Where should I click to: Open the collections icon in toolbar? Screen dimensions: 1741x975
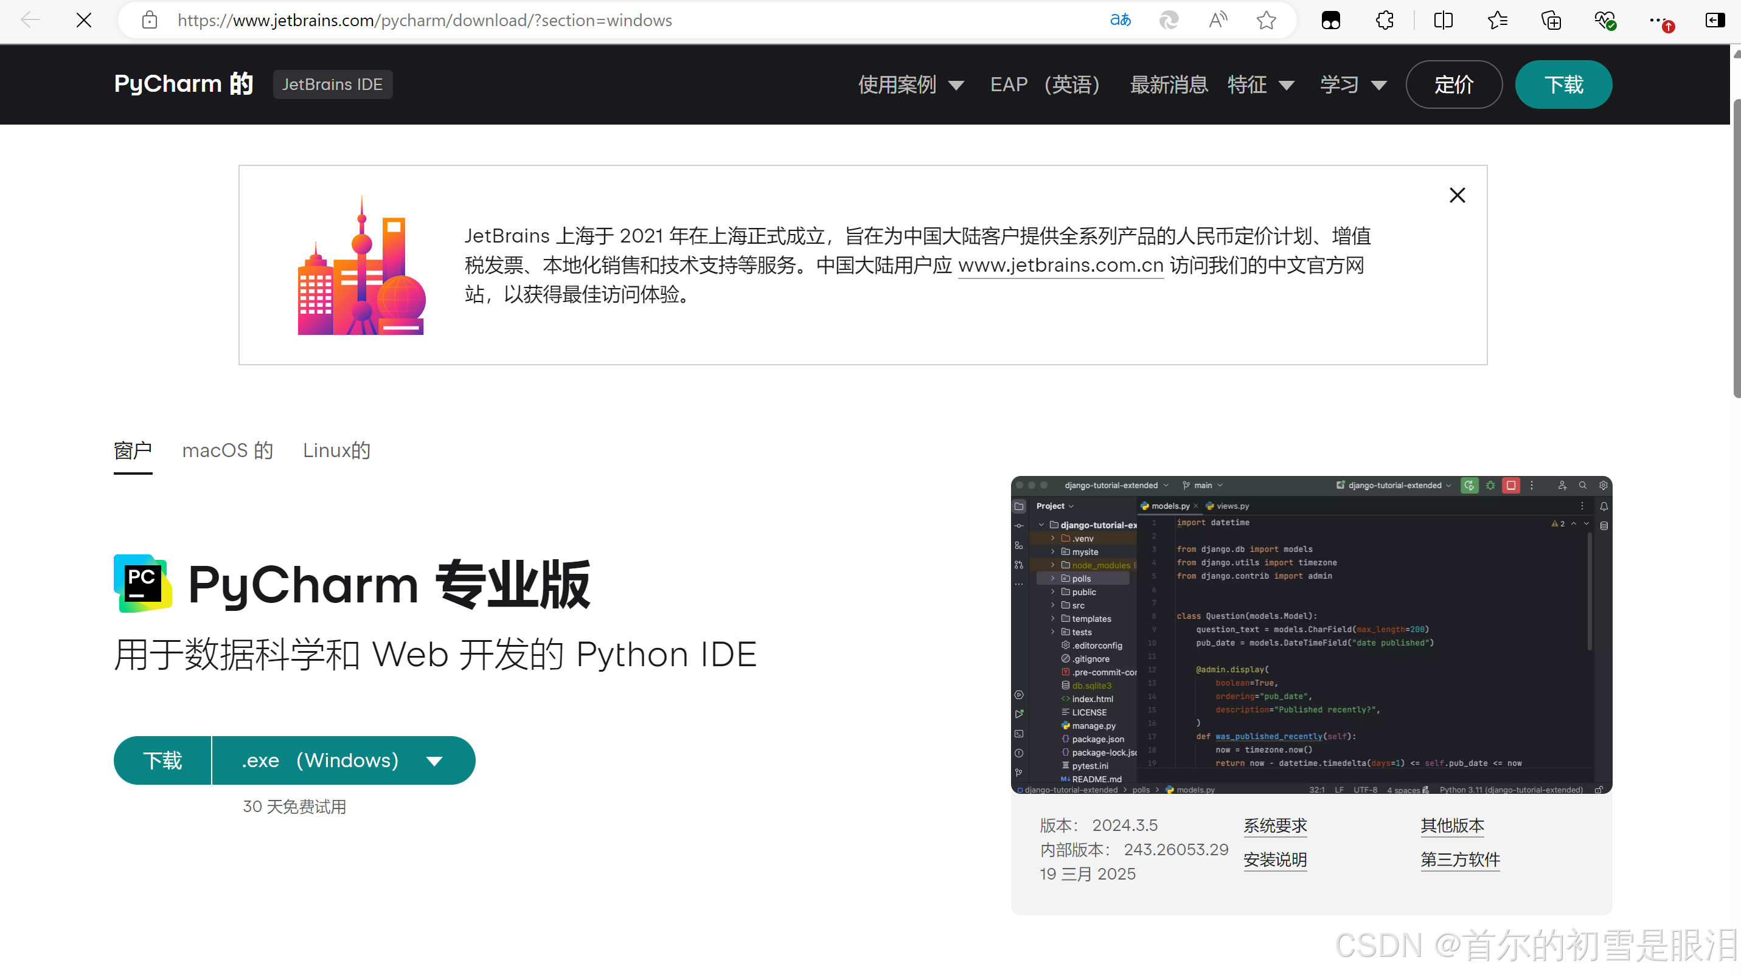[x=1551, y=20]
